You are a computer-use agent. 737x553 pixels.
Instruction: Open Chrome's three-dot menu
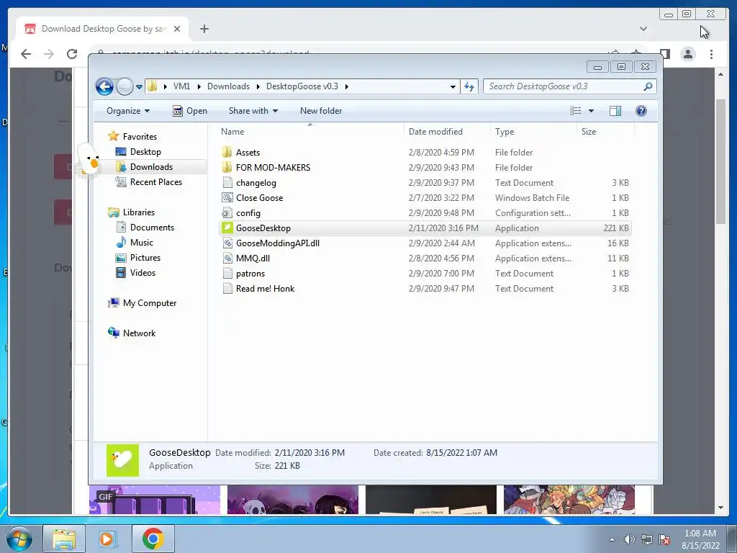(x=711, y=54)
